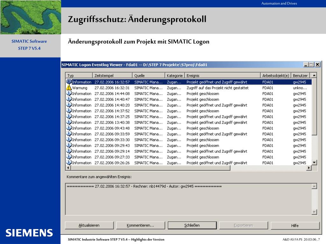Click the horizontal scrollbar left arrow
Image resolution: width=326 pixels, height=244 pixels.
68,168
